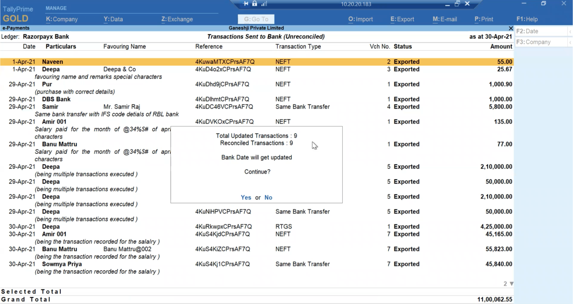The height and width of the screenshot is (304, 573).
Task: Open the K: Company menu
Action: click(x=62, y=19)
